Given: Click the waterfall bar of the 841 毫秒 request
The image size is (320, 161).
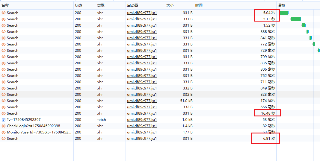Looking at the screenshot, I should [x=311, y=38].
